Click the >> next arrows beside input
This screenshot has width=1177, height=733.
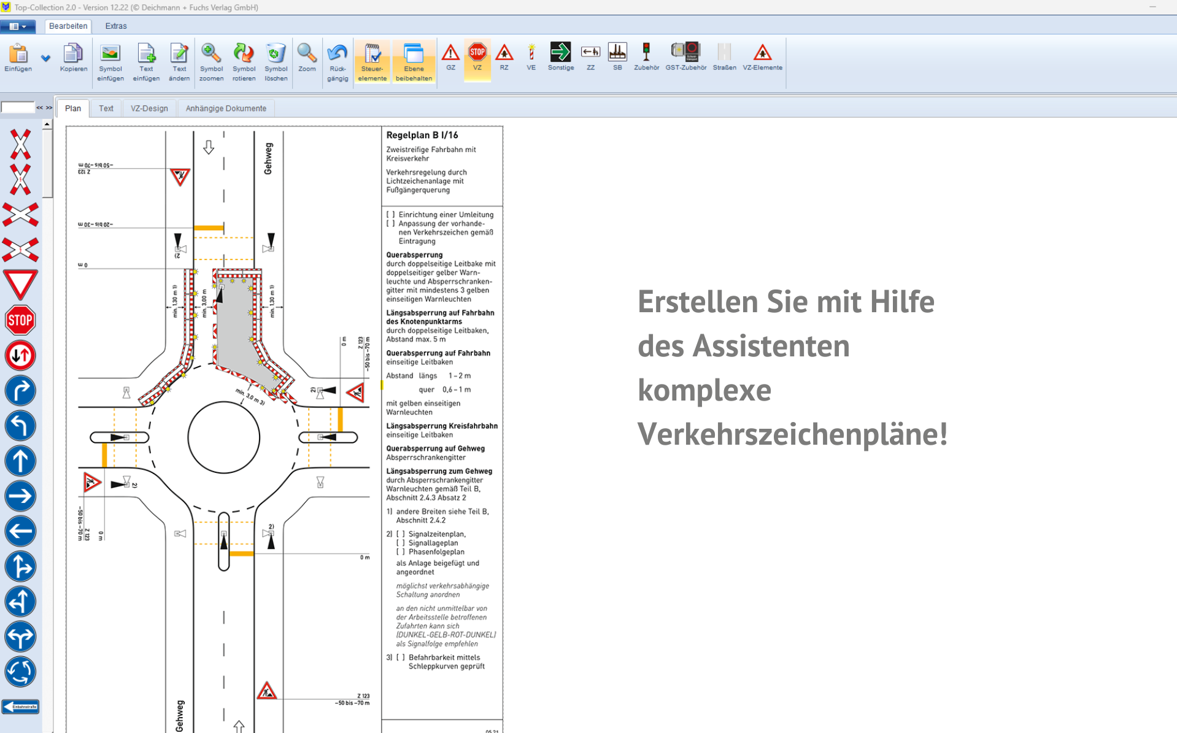point(49,108)
